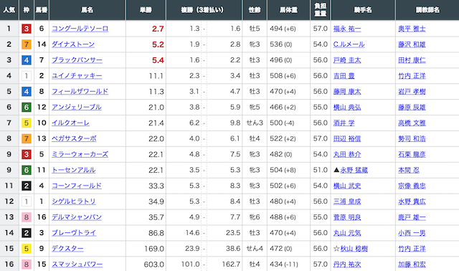Click white frame 1 badge beside ユイノチャッキー
Viewport: 459px width, 271px height.
point(27,76)
